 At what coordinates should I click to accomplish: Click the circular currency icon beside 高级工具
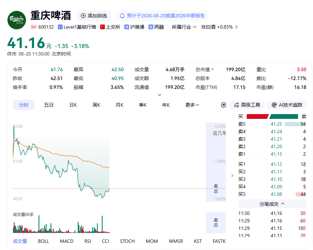coord(224,105)
